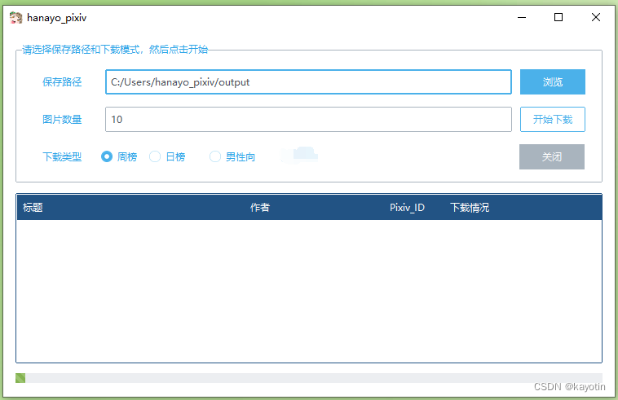This screenshot has height=400, width=618.
Task: Maximize the hanayo_pixiv window
Action: coord(558,17)
